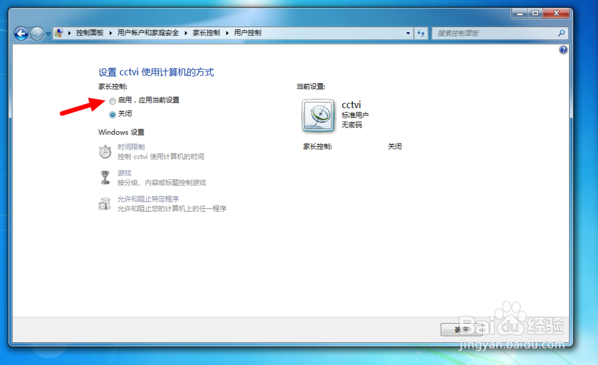The image size is (598, 365).
Task: Open recent pages dropdown beside navigation arrows
Action: [48, 34]
